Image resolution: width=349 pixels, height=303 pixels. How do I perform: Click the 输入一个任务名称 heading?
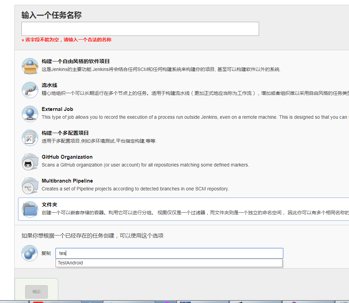point(51,15)
